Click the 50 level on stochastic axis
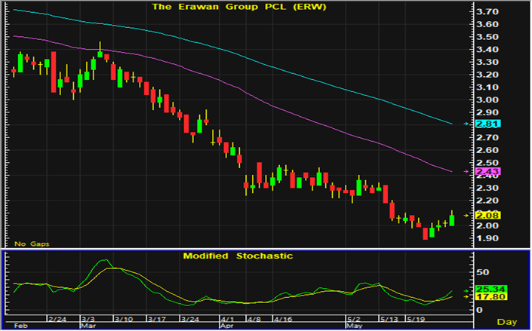Image resolution: width=532 pixels, height=331 pixels. point(482,272)
